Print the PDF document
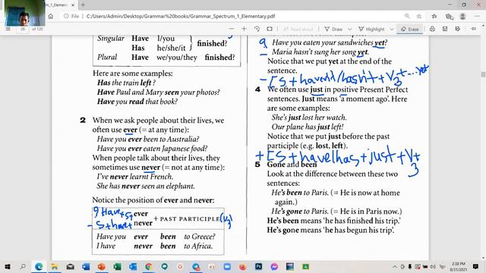 pyautogui.click(x=432, y=29)
